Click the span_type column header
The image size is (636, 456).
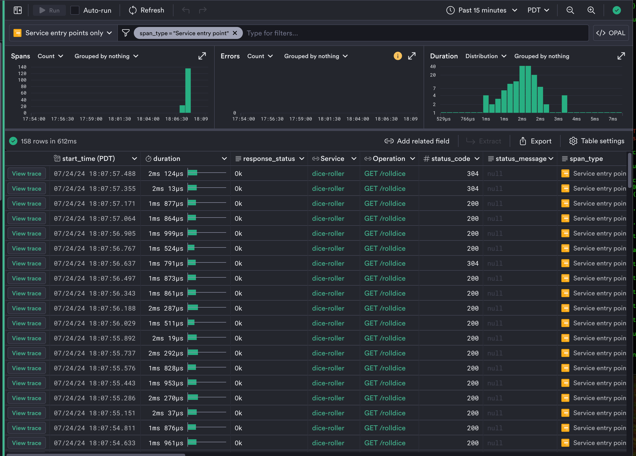point(586,159)
